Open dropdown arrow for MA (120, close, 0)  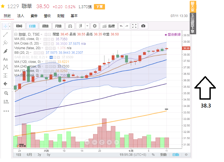(x=42, y=62)
